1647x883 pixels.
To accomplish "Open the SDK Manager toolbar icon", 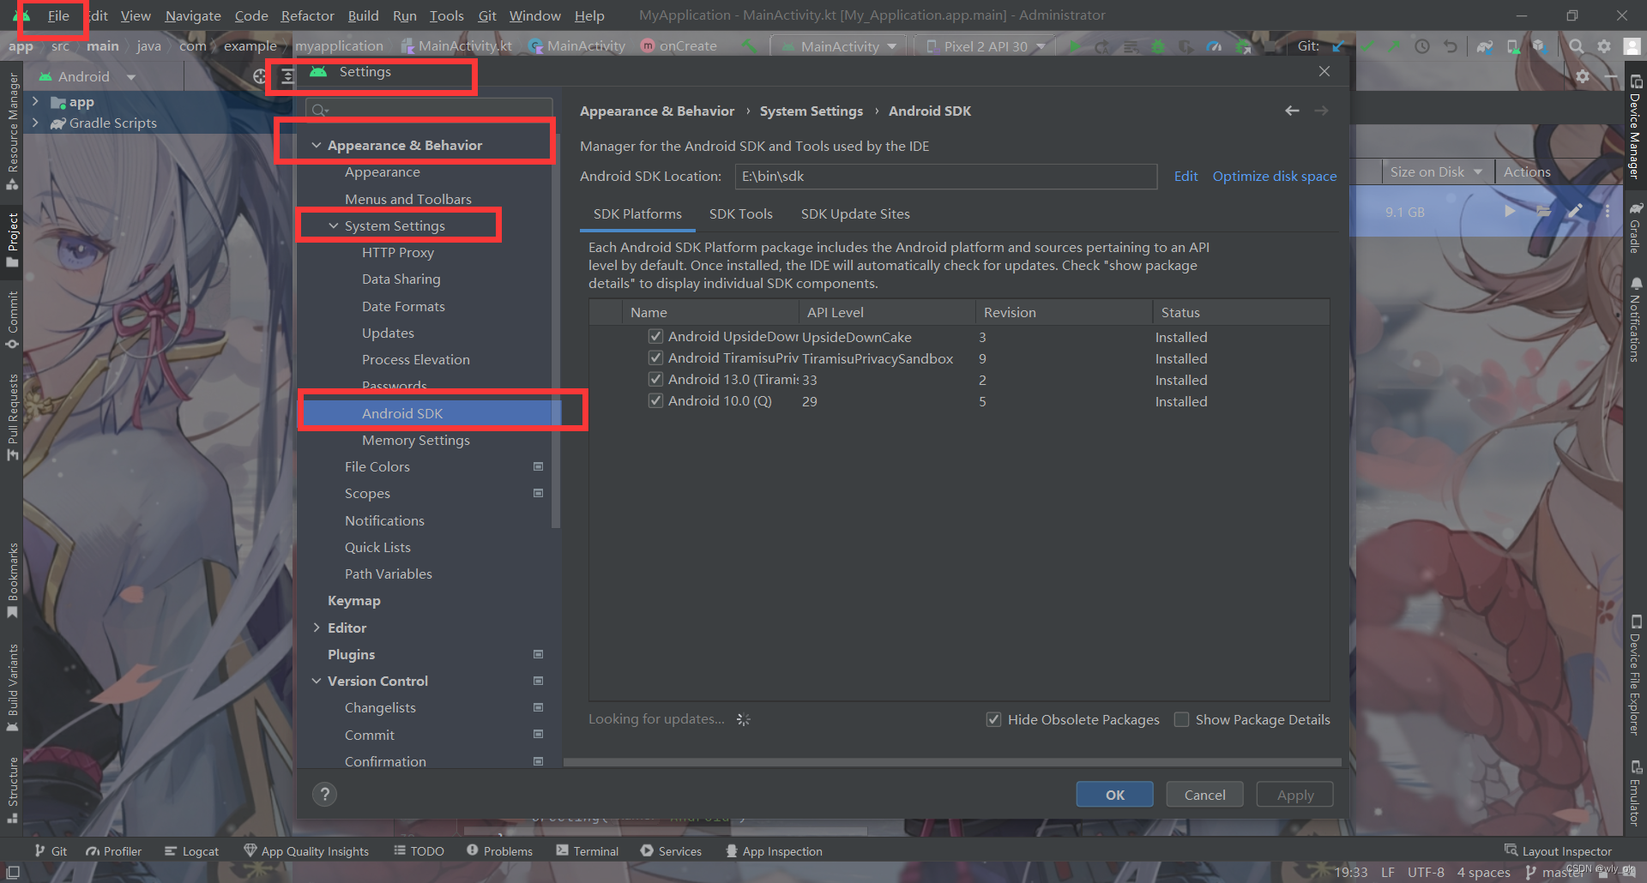I will click(x=1541, y=46).
